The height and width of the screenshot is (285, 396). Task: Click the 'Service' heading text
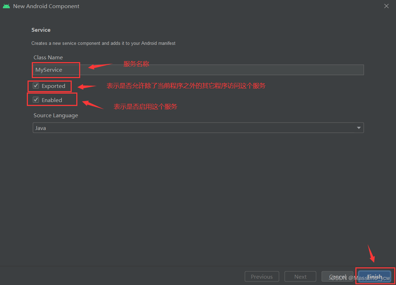(x=41, y=30)
